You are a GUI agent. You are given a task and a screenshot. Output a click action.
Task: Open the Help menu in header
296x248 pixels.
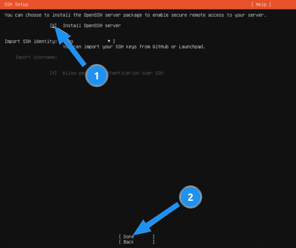pyautogui.click(x=261, y=4)
